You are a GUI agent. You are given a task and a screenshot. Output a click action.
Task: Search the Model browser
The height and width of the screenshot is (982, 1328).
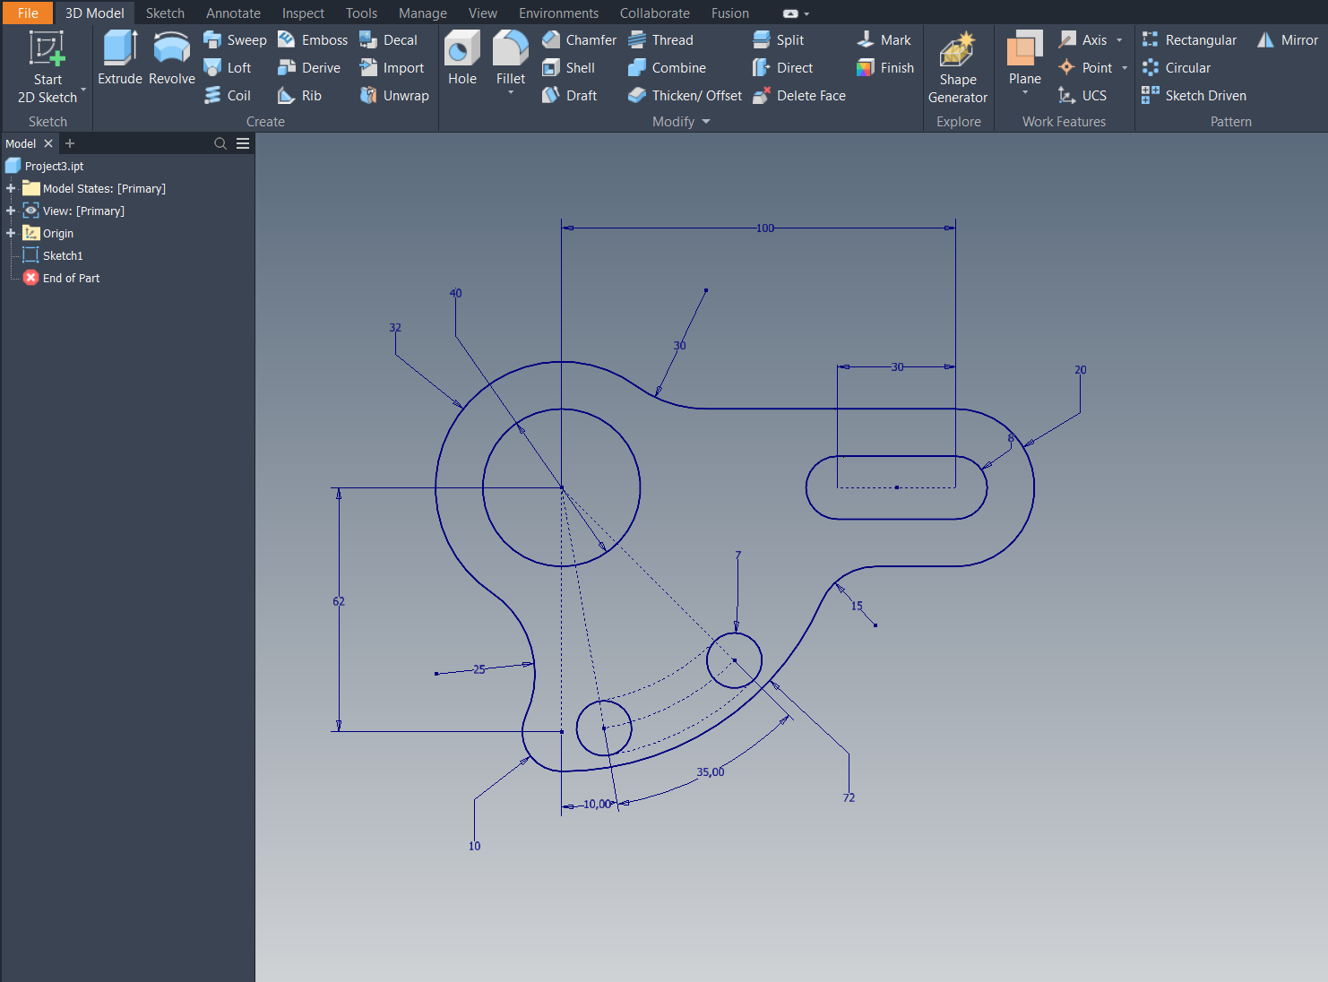pos(220,143)
